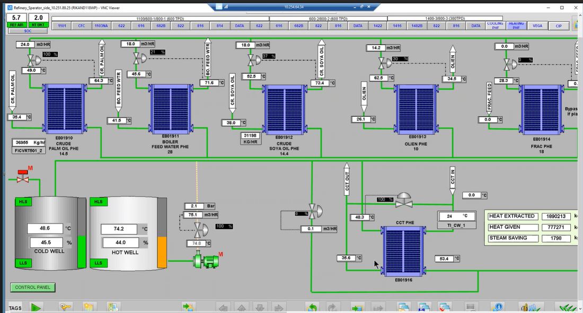
Task: Click the red motorized valve beside the cold well
Action: coord(23,177)
